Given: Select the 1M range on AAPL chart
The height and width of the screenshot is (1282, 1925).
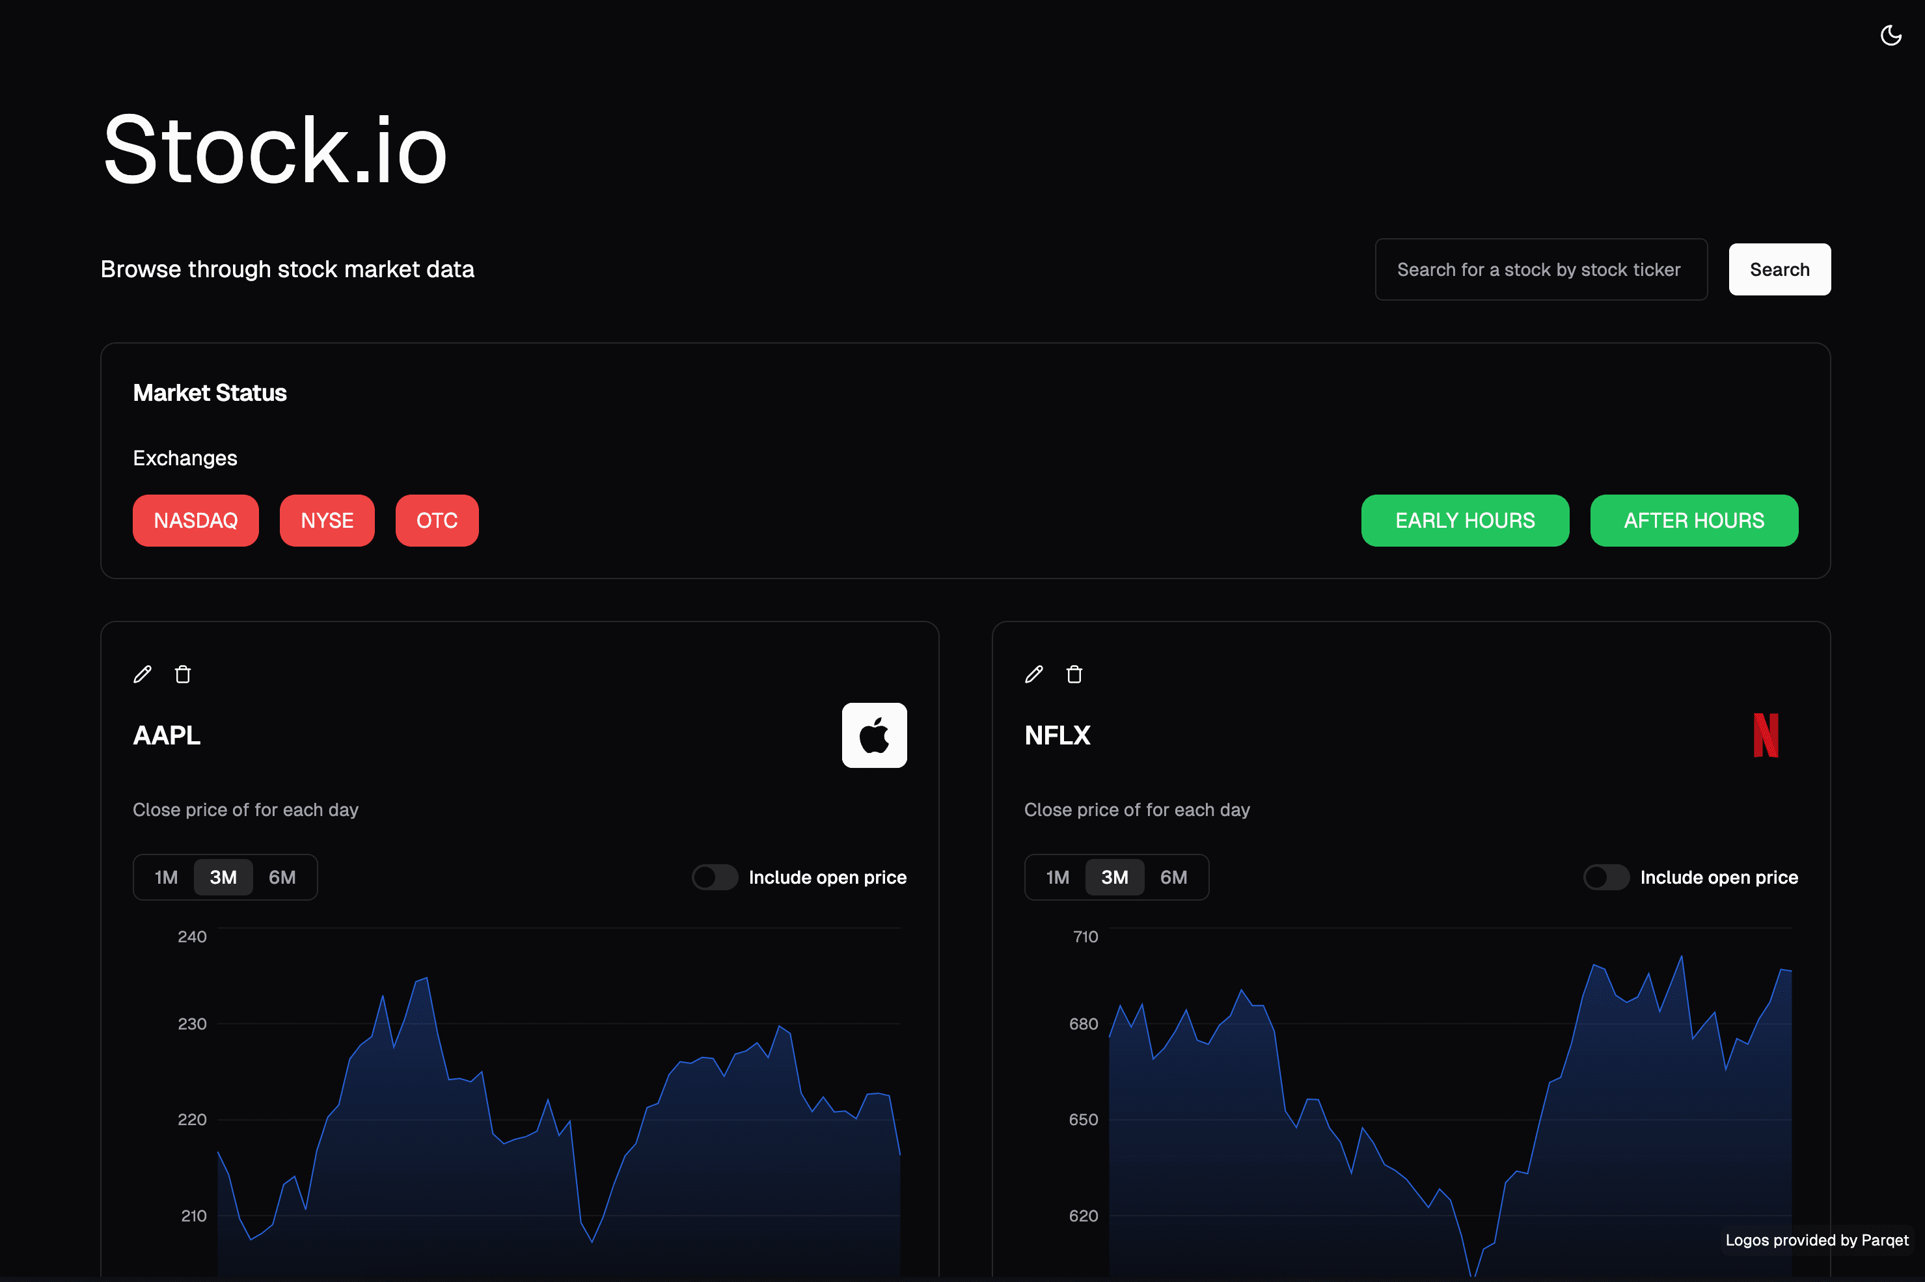Looking at the screenshot, I should (x=166, y=877).
